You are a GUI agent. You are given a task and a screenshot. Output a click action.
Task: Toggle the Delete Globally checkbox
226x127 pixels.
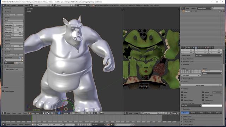3,91
